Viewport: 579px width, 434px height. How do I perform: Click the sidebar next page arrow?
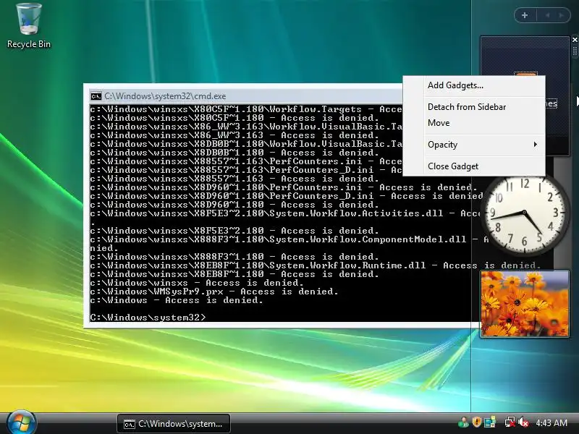(562, 15)
